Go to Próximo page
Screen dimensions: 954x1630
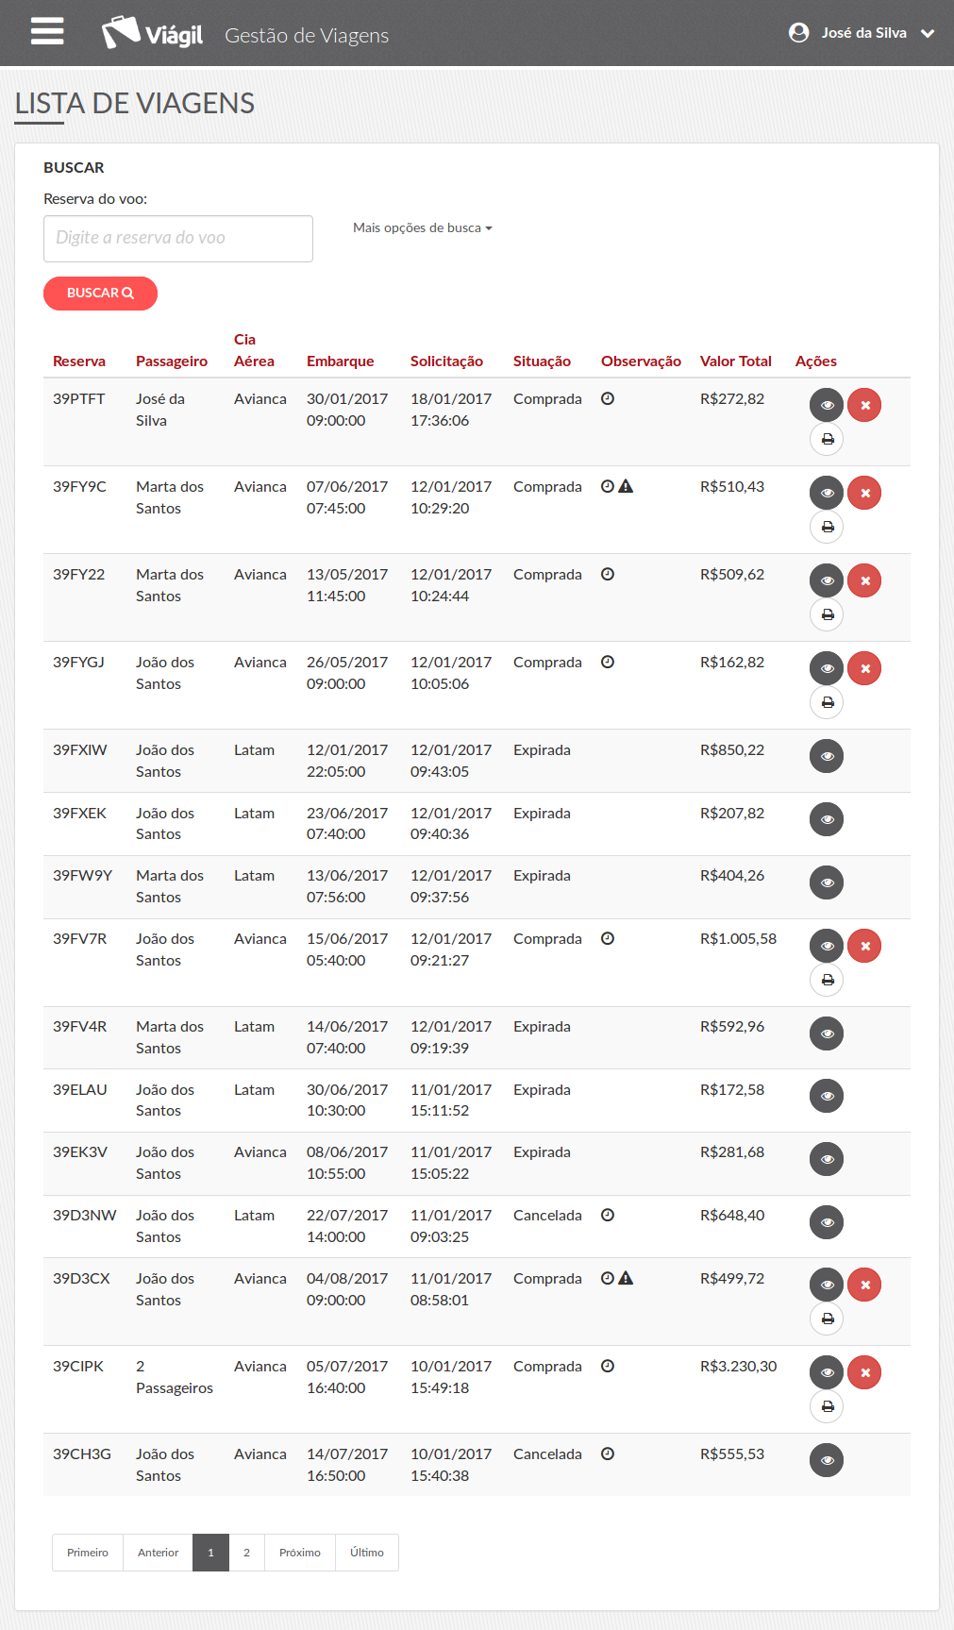tap(300, 1553)
